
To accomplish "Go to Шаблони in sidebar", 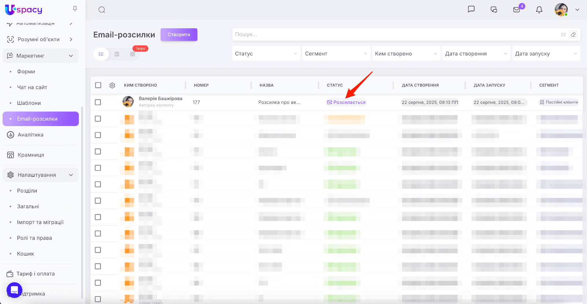I will (29, 103).
